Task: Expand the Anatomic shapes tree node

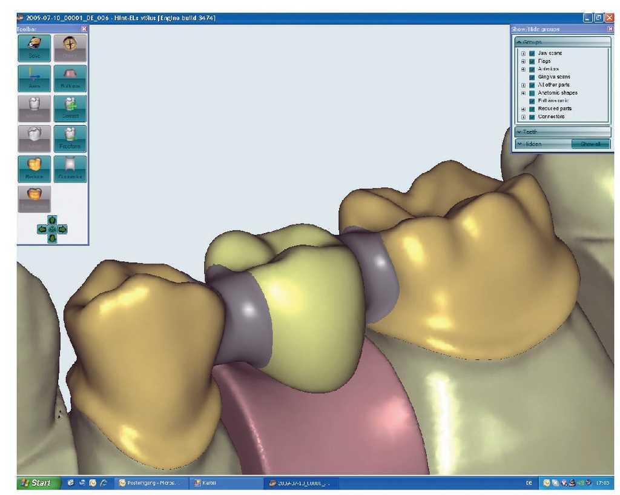Action: click(x=523, y=93)
